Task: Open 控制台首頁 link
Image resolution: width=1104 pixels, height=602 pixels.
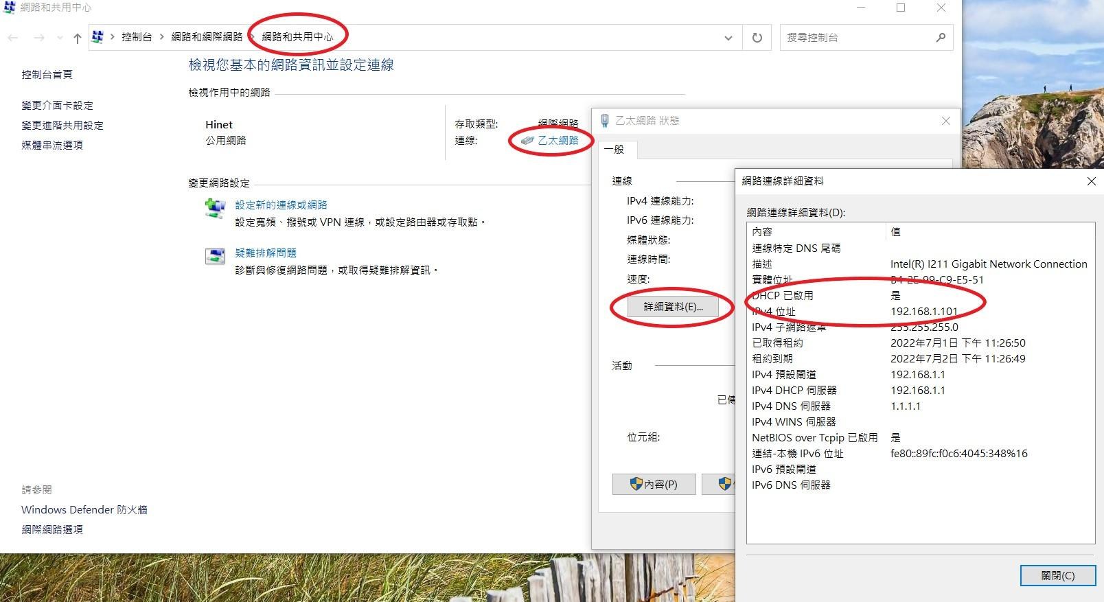Action: click(x=47, y=74)
